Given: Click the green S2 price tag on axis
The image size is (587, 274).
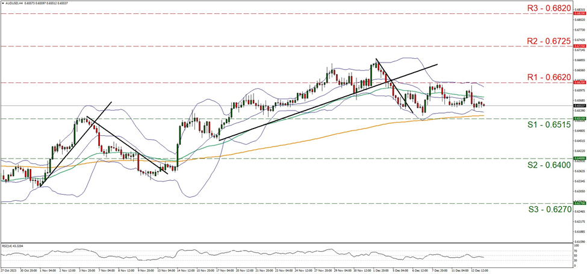Looking at the screenshot, I should 564,159.
